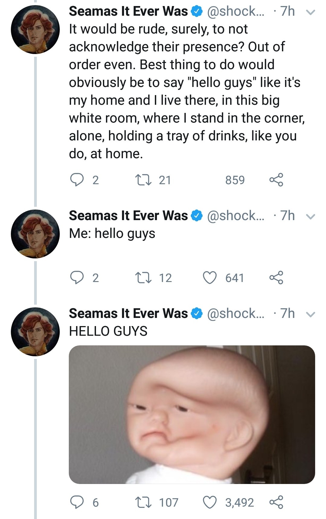Screen dimensions: 326x519
Task: Expand options for the "Me: hello guys" tweet
Action: coord(311,216)
